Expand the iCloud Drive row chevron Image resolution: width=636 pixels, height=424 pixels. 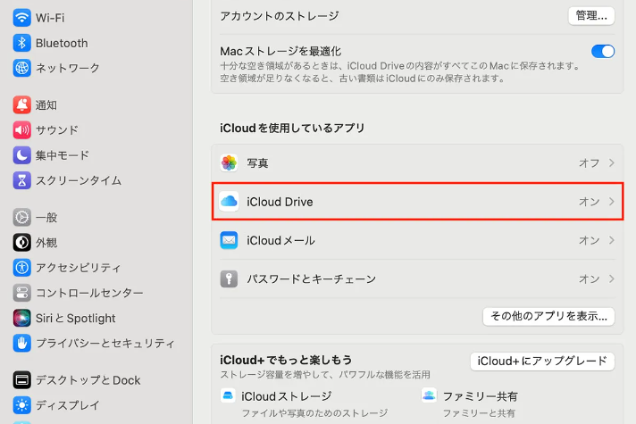click(612, 202)
